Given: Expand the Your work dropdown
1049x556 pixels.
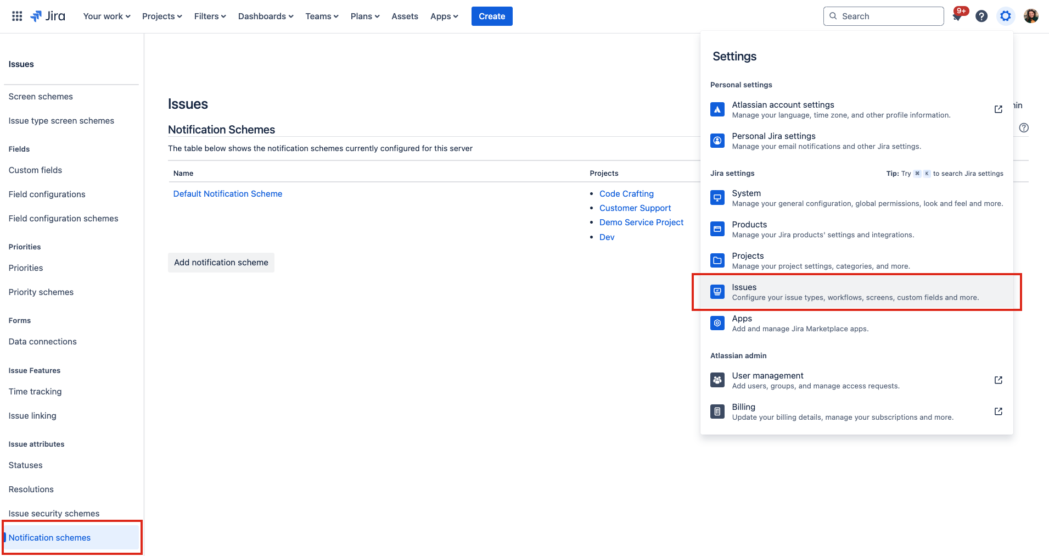Looking at the screenshot, I should pos(106,16).
